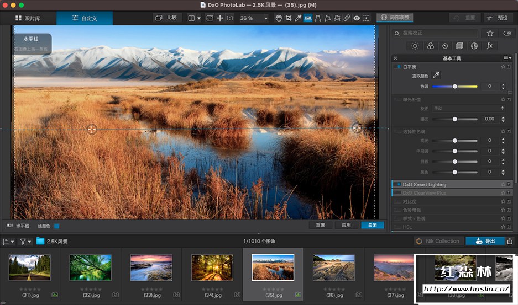Switch to the 自定义 tab

pos(85,18)
